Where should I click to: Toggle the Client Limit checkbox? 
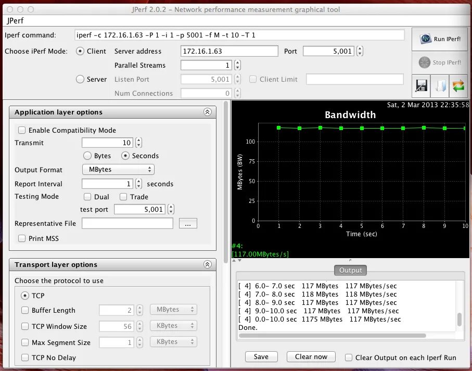tap(253, 79)
